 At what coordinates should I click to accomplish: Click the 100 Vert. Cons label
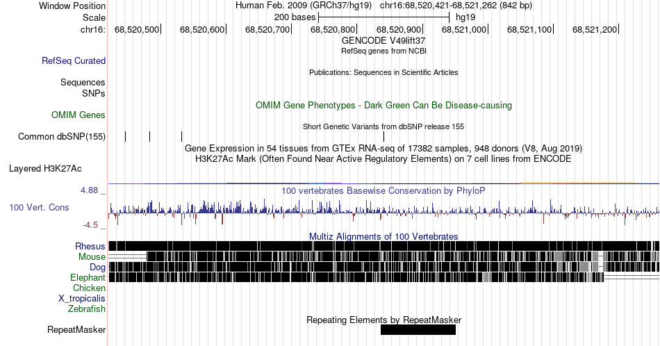pyautogui.click(x=39, y=207)
